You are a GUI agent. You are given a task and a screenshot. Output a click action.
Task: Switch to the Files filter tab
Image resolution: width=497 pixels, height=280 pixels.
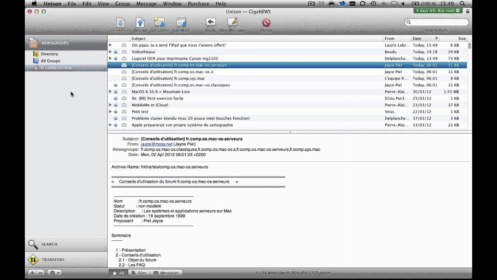pyautogui.click(x=139, y=273)
